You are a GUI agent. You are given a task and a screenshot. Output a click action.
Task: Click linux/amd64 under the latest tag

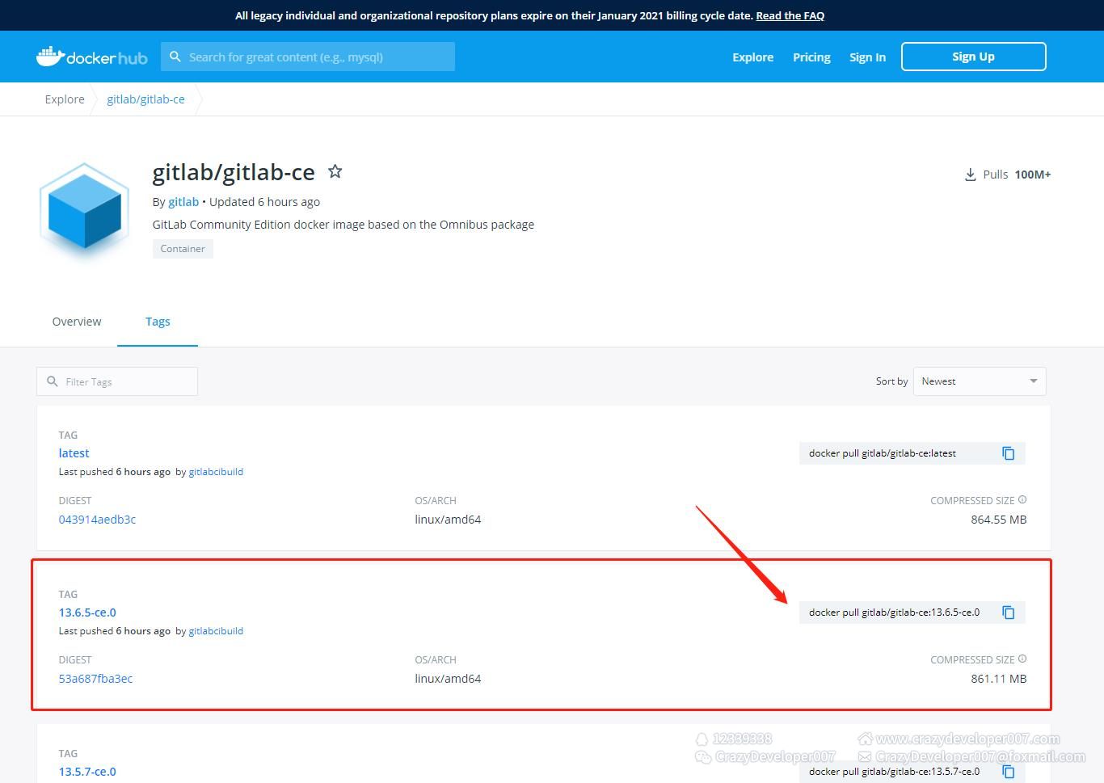click(448, 520)
